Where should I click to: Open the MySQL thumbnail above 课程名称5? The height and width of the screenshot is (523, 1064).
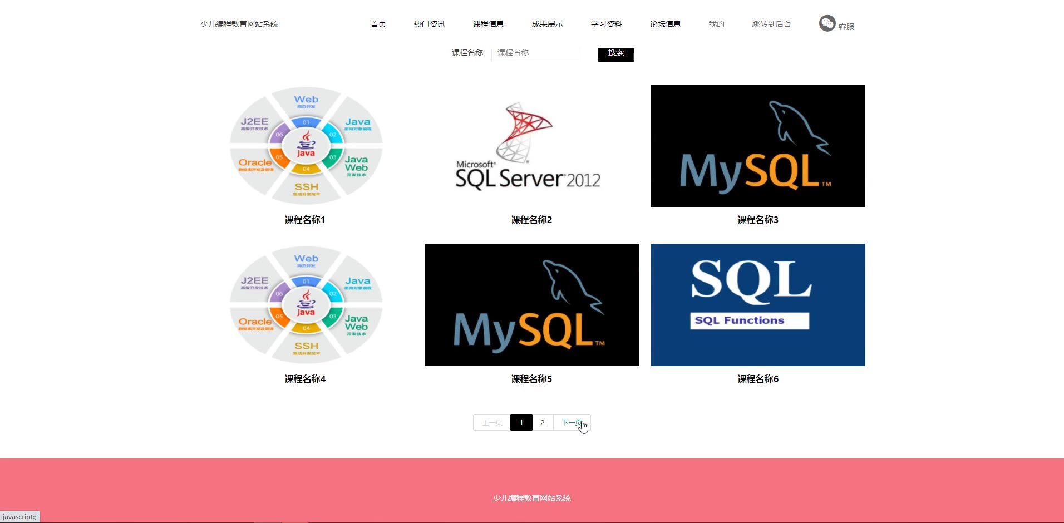[x=531, y=305]
